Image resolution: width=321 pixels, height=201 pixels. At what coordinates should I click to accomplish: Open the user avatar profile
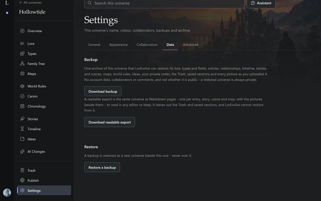coord(7,193)
